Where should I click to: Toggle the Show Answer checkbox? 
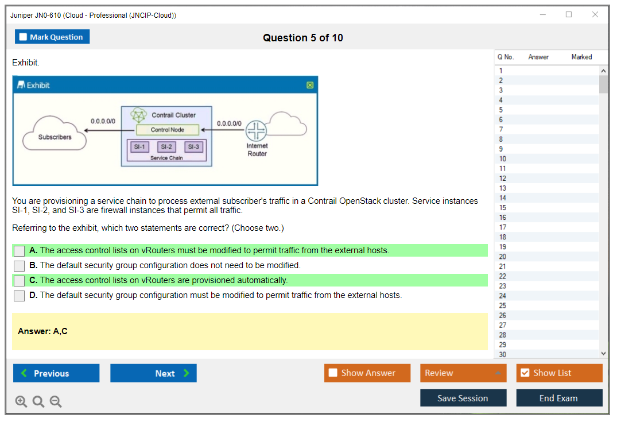click(333, 373)
